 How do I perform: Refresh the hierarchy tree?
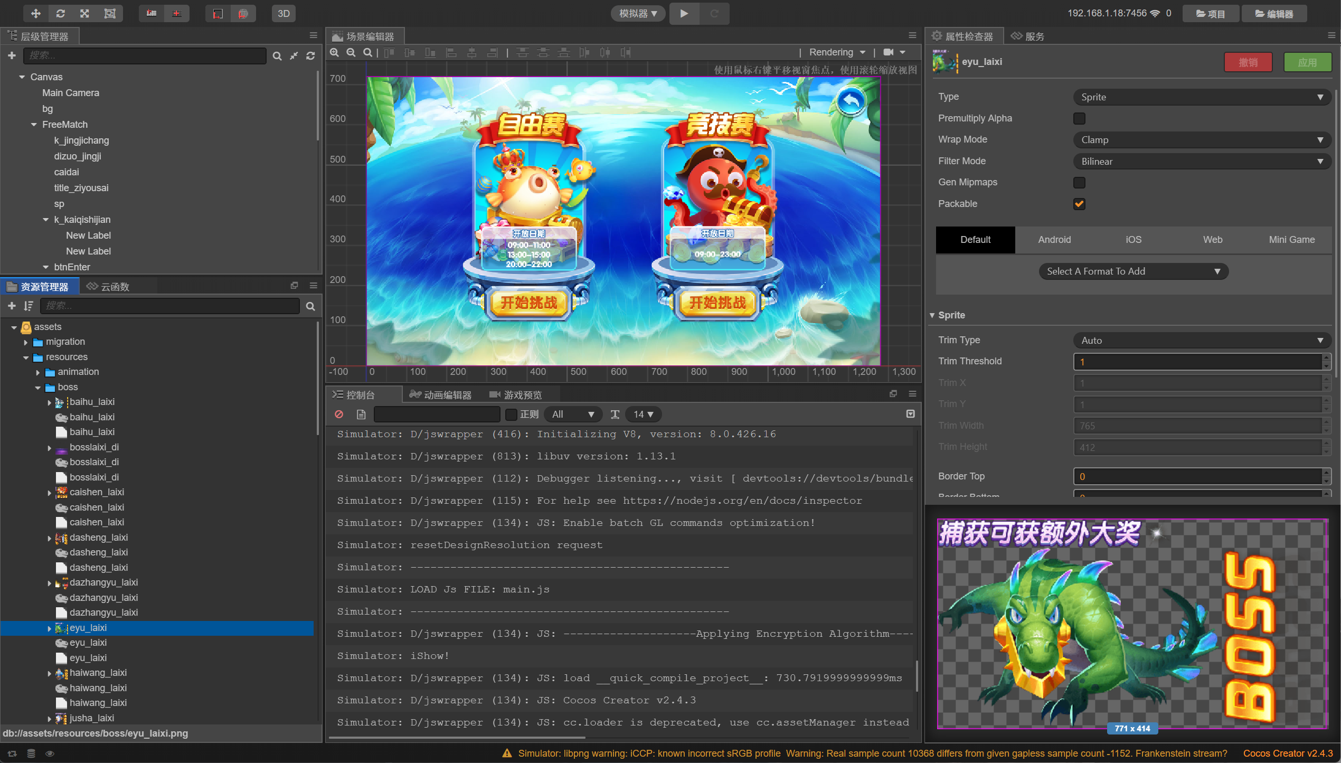pos(310,56)
